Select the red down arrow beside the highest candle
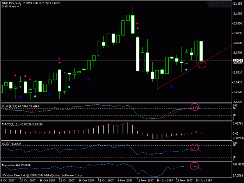Viewport: 244px width, 183px height. 137,23
